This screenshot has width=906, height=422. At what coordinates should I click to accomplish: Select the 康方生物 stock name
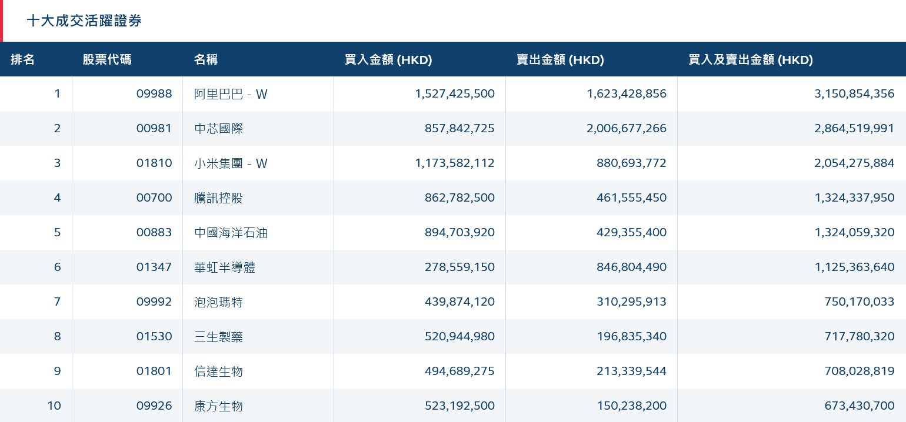point(218,406)
